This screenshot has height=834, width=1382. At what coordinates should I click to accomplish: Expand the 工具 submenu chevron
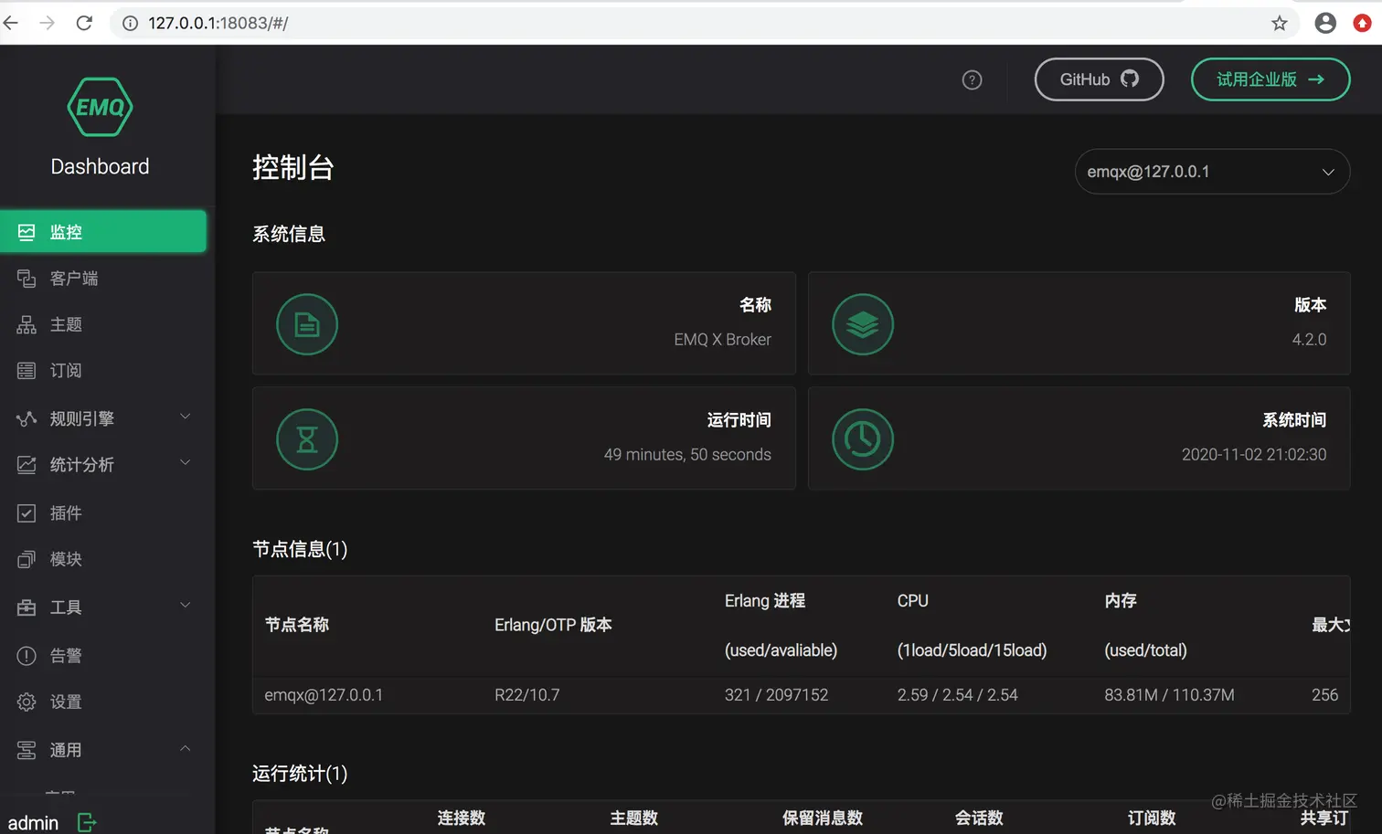click(186, 605)
